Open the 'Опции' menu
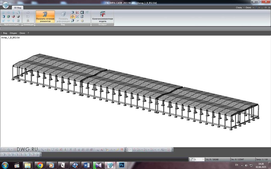Image resolution: width=271 pixels, height=169 pixels. (x=13, y=33)
